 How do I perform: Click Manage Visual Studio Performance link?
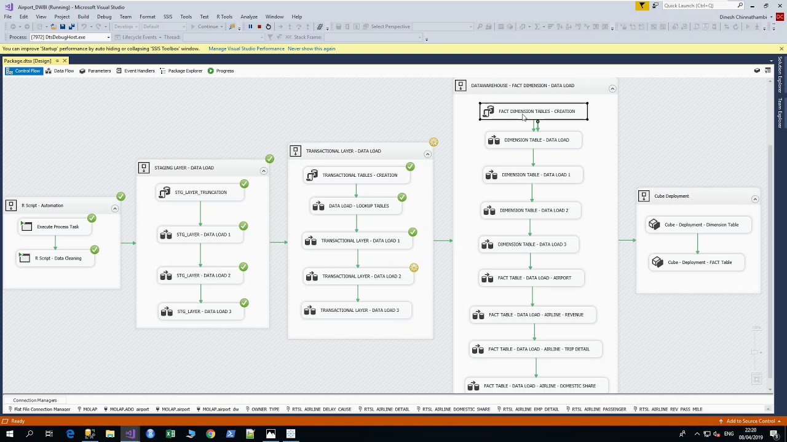247,48
